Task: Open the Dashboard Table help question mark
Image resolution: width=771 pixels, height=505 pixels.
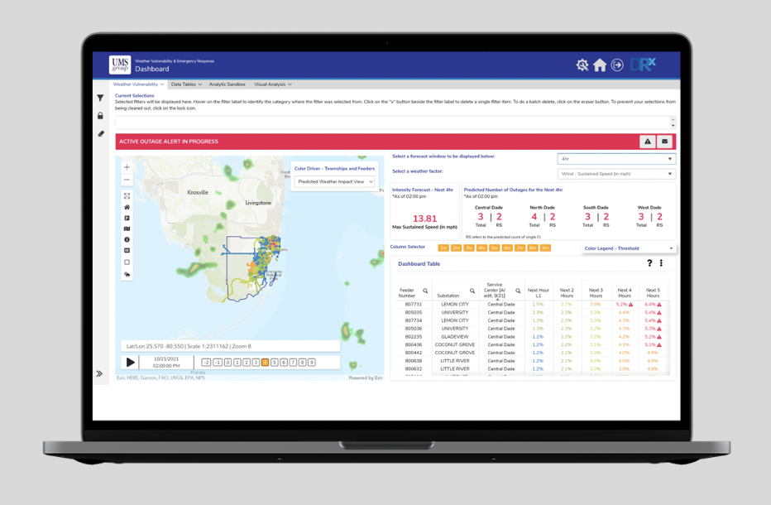Action: pos(649,263)
